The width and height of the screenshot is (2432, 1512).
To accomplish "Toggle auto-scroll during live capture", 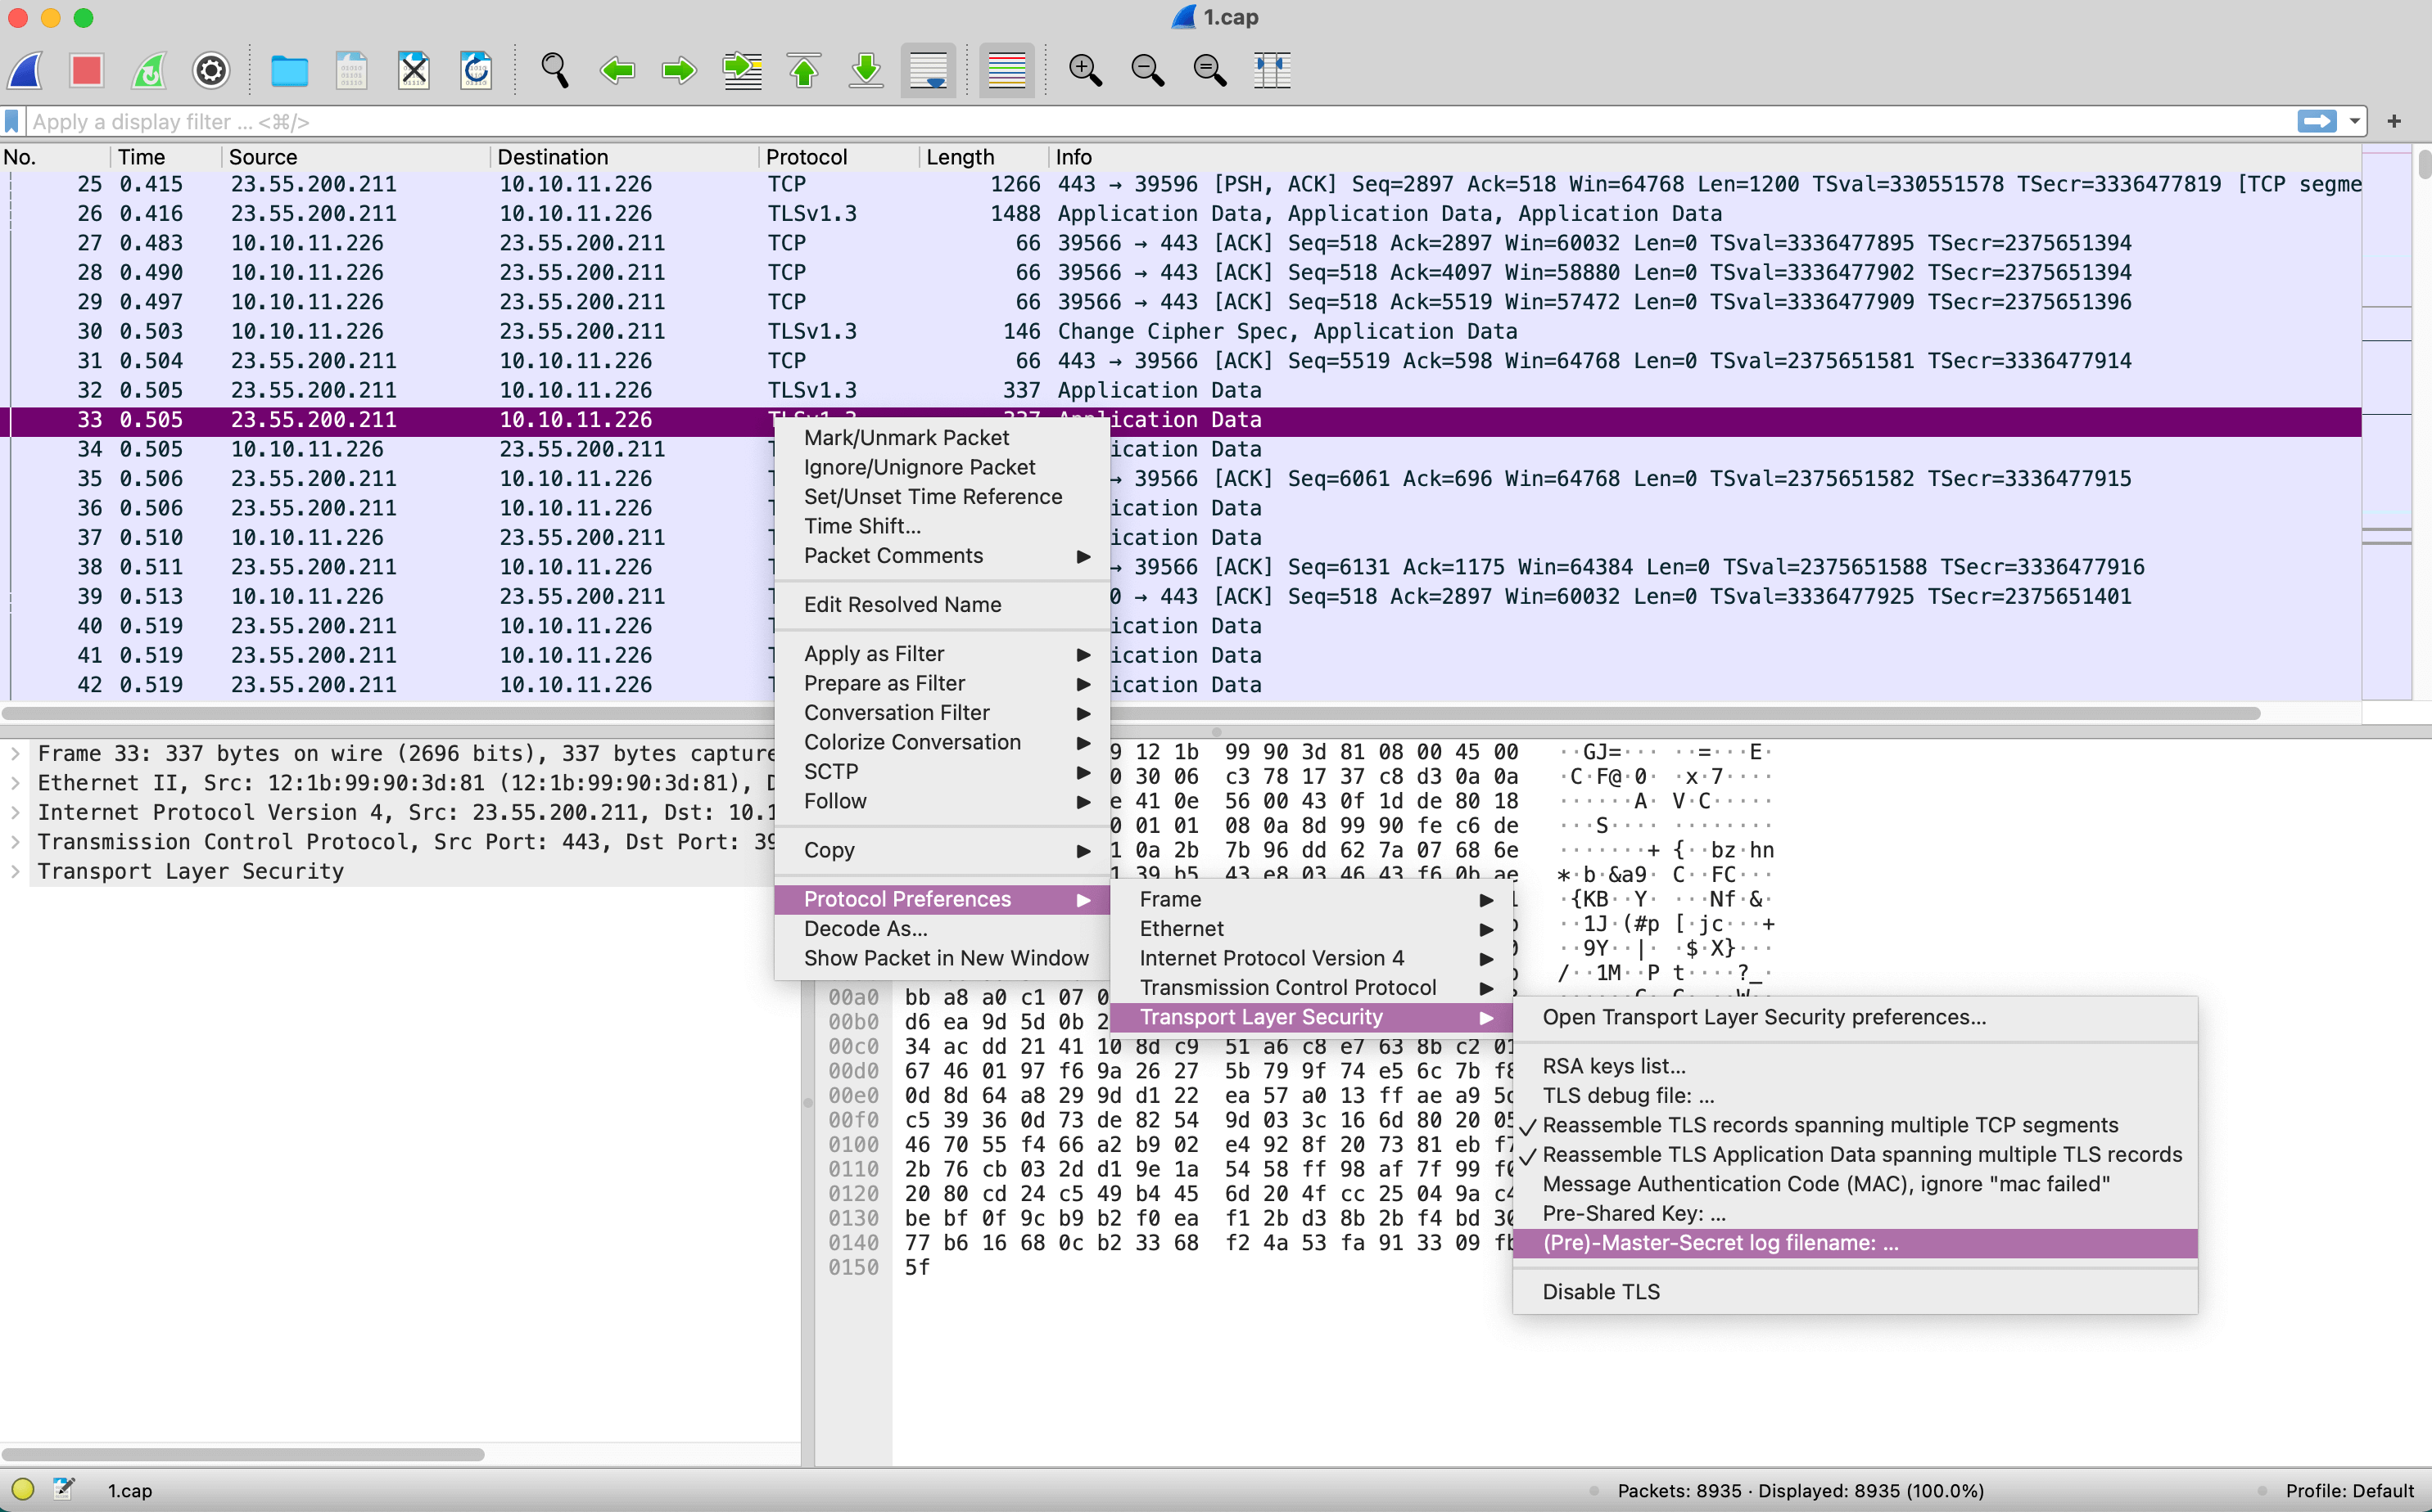I will 929,71.
